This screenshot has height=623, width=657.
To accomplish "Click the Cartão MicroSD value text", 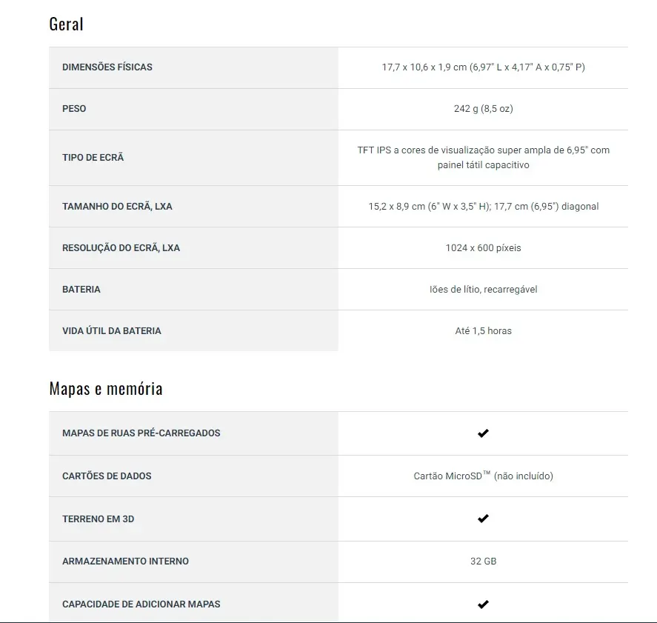I will point(483,476).
